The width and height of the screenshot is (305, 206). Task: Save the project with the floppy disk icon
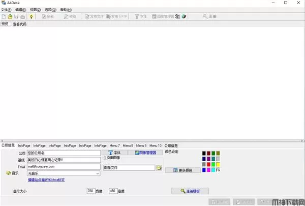(x=16, y=17)
